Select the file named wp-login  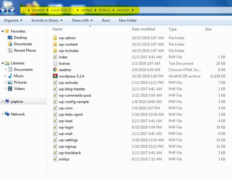(x=66, y=127)
